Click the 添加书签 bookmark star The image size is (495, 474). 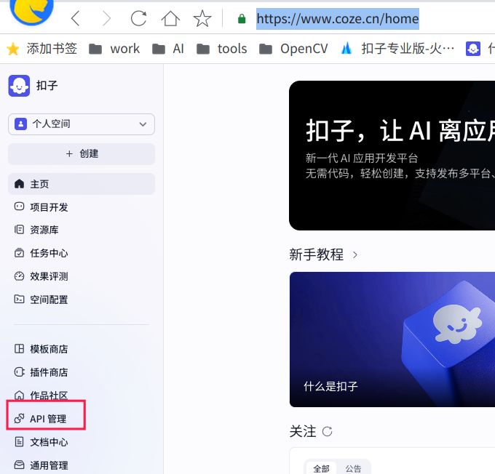coord(13,49)
